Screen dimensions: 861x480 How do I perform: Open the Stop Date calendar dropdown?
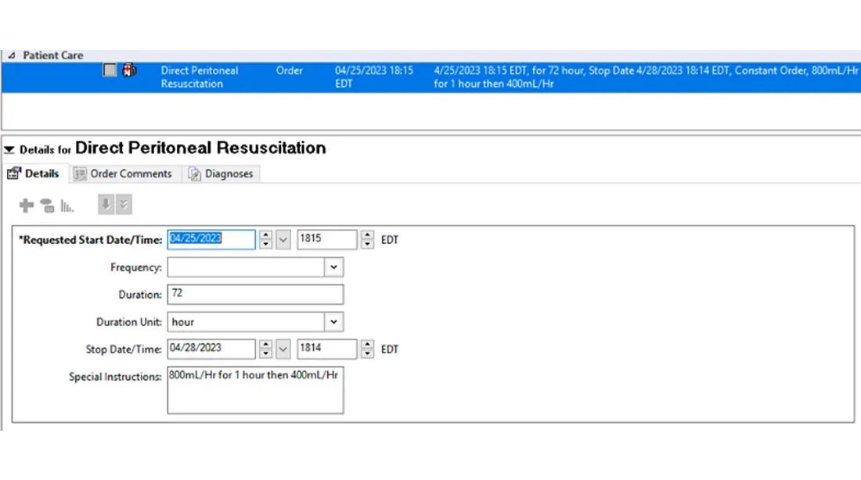tap(282, 349)
